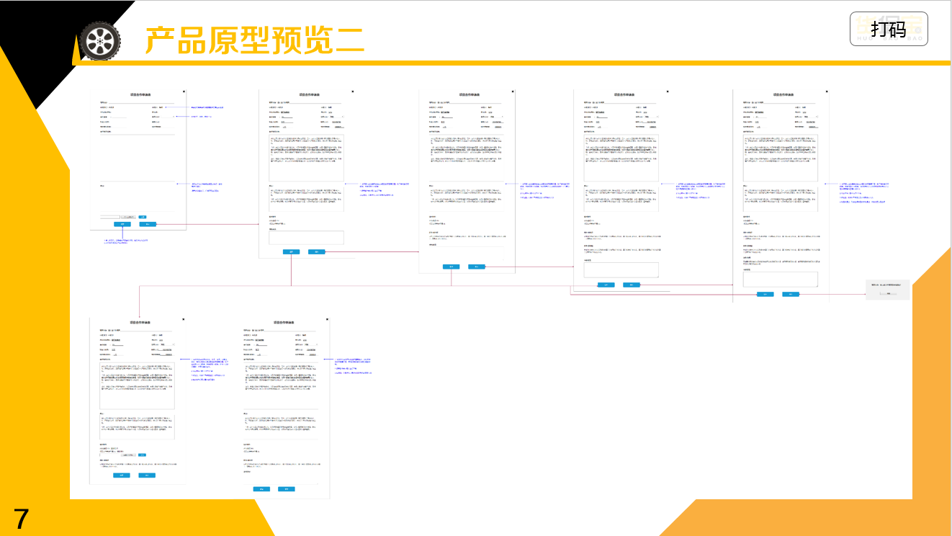Close the bottom-left application form
The image size is (952, 536).
[184, 318]
